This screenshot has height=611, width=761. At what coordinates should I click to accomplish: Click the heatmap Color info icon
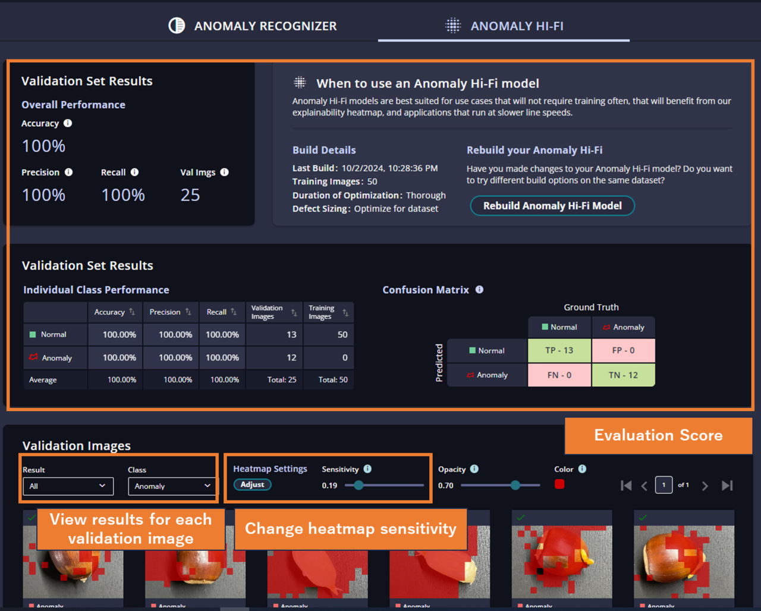point(582,469)
